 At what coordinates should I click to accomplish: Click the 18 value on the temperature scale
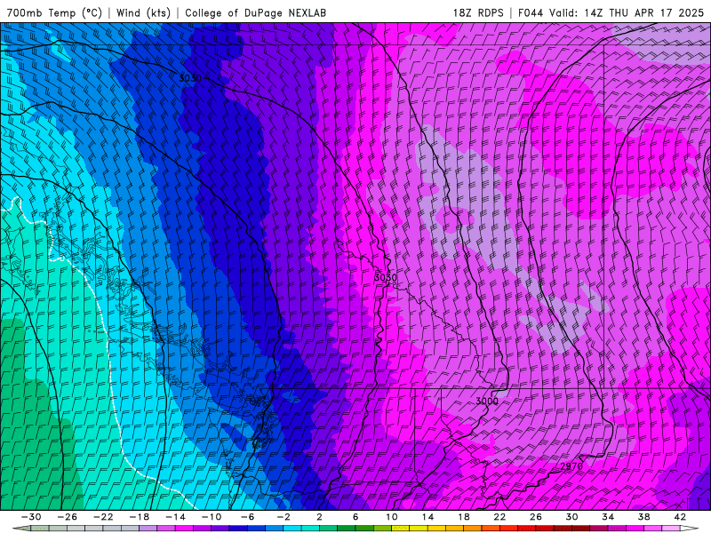coord(464,517)
